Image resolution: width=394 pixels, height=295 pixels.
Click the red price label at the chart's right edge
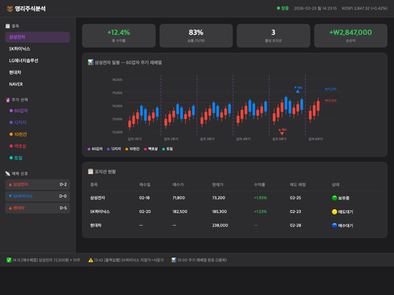(331, 101)
